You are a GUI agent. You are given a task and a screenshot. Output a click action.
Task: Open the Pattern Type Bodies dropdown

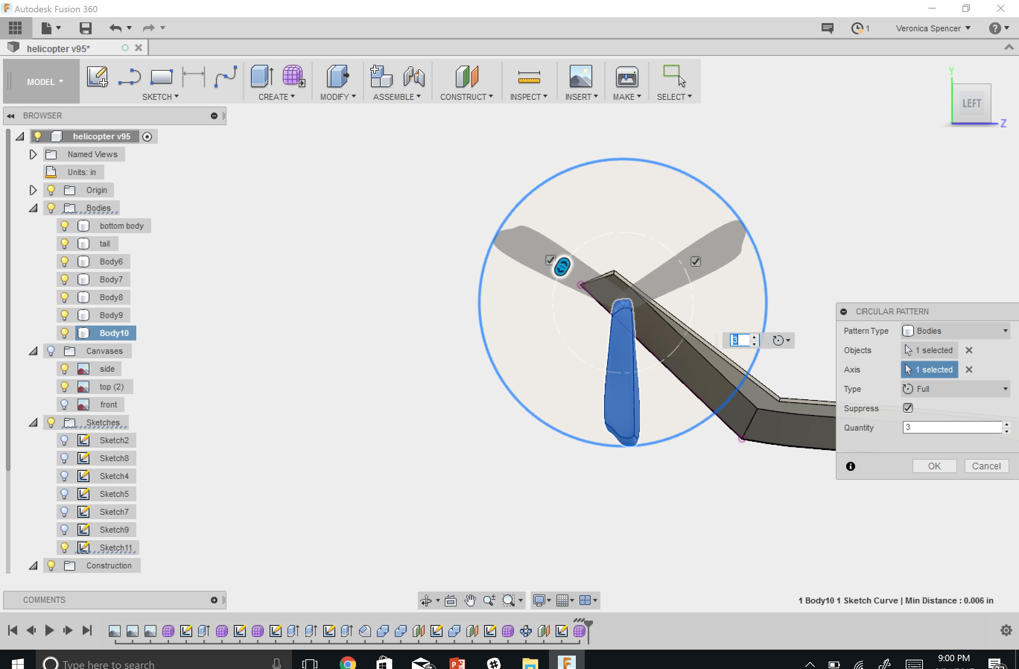955,331
